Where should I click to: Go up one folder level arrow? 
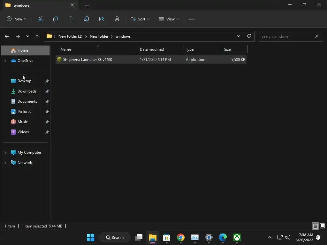pos(37,36)
